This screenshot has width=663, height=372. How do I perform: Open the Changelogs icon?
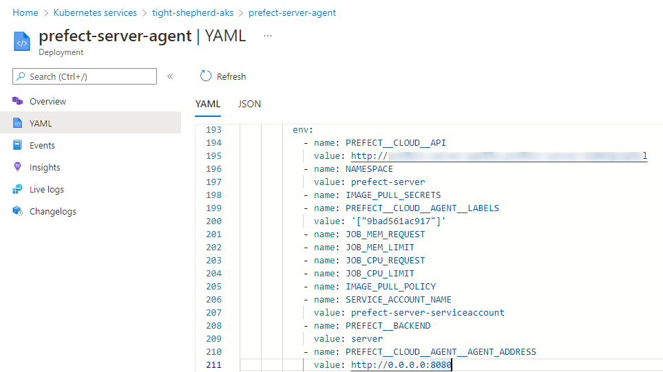[17, 210]
